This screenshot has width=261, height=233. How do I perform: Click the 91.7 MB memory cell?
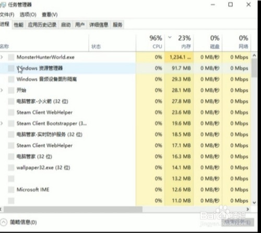click(179, 68)
